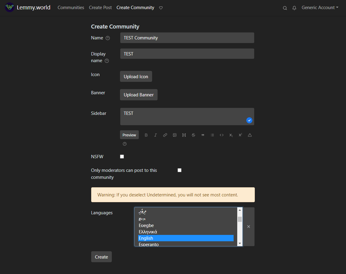The width and height of the screenshot is (346, 274).
Task: Insert a header via the sidebar toolbar
Action: pos(184,135)
